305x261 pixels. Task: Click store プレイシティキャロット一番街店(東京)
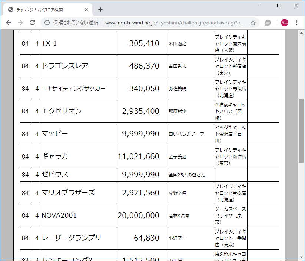pos(231,238)
